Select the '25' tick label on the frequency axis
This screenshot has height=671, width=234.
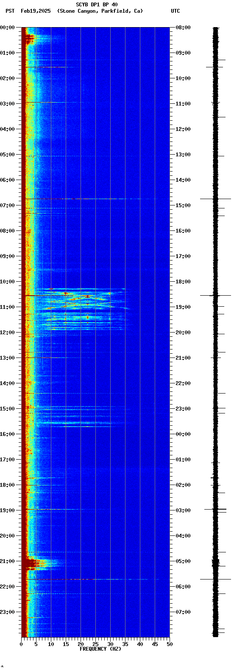95,644
